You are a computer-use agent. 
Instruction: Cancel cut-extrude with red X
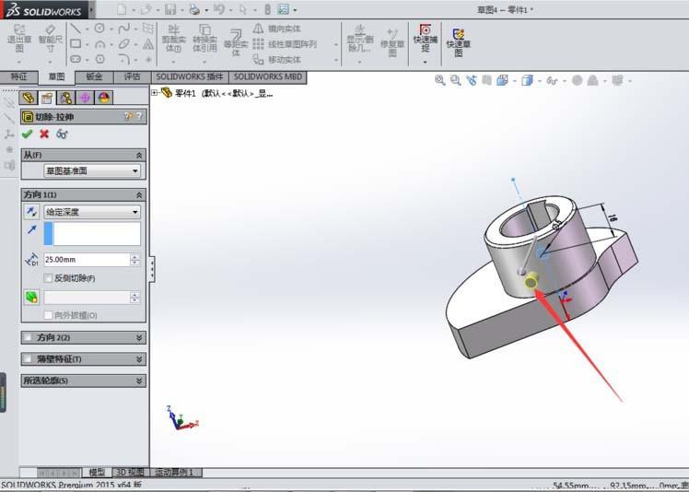[x=44, y=134]
